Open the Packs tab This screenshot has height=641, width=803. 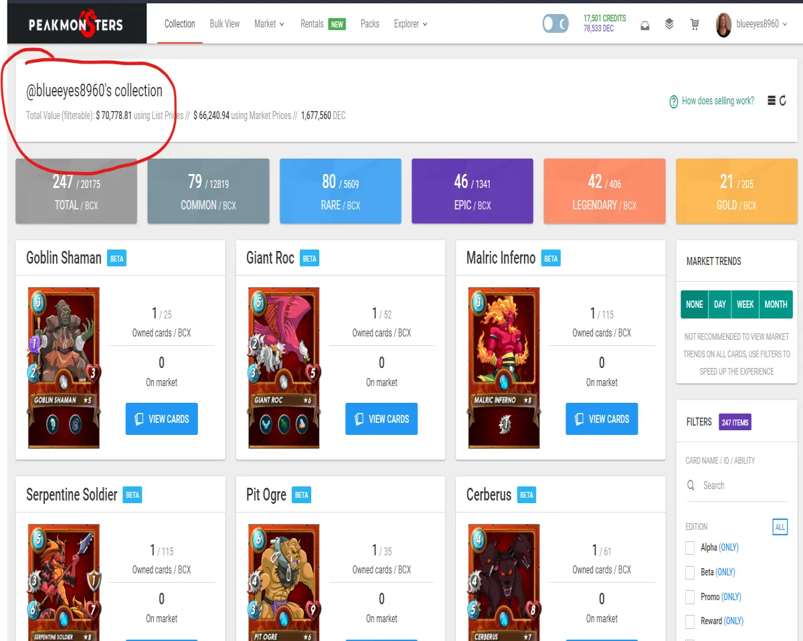370,24
